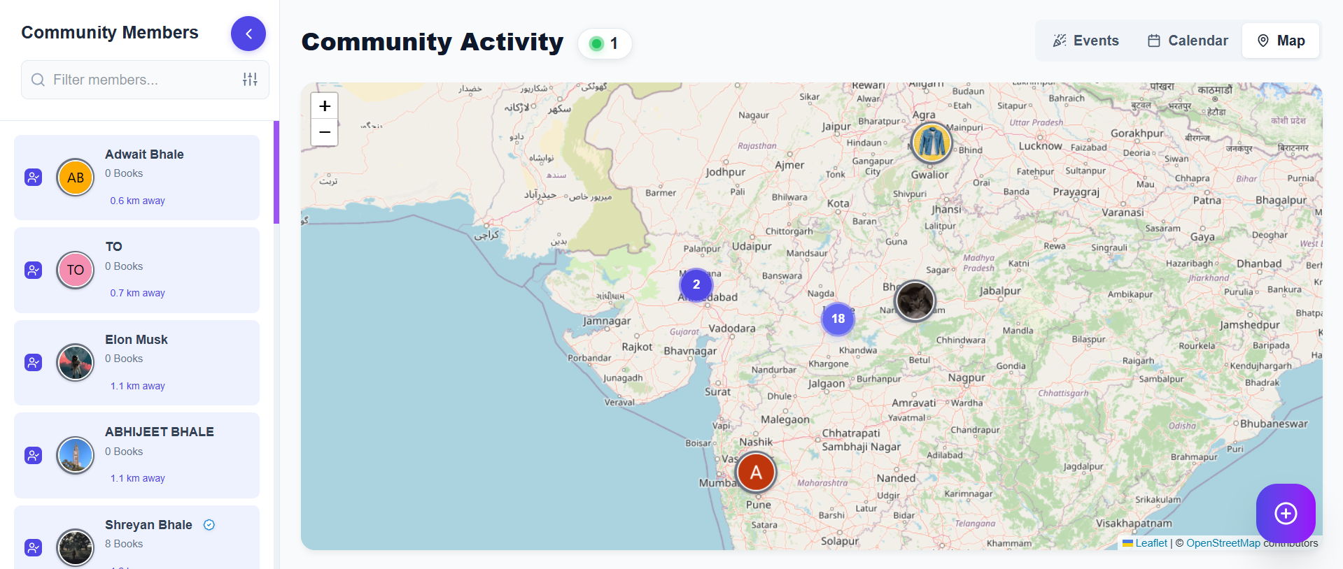Select the Shreyan Bhale member name
1343x569 pixels.
[x=148, y=525]
